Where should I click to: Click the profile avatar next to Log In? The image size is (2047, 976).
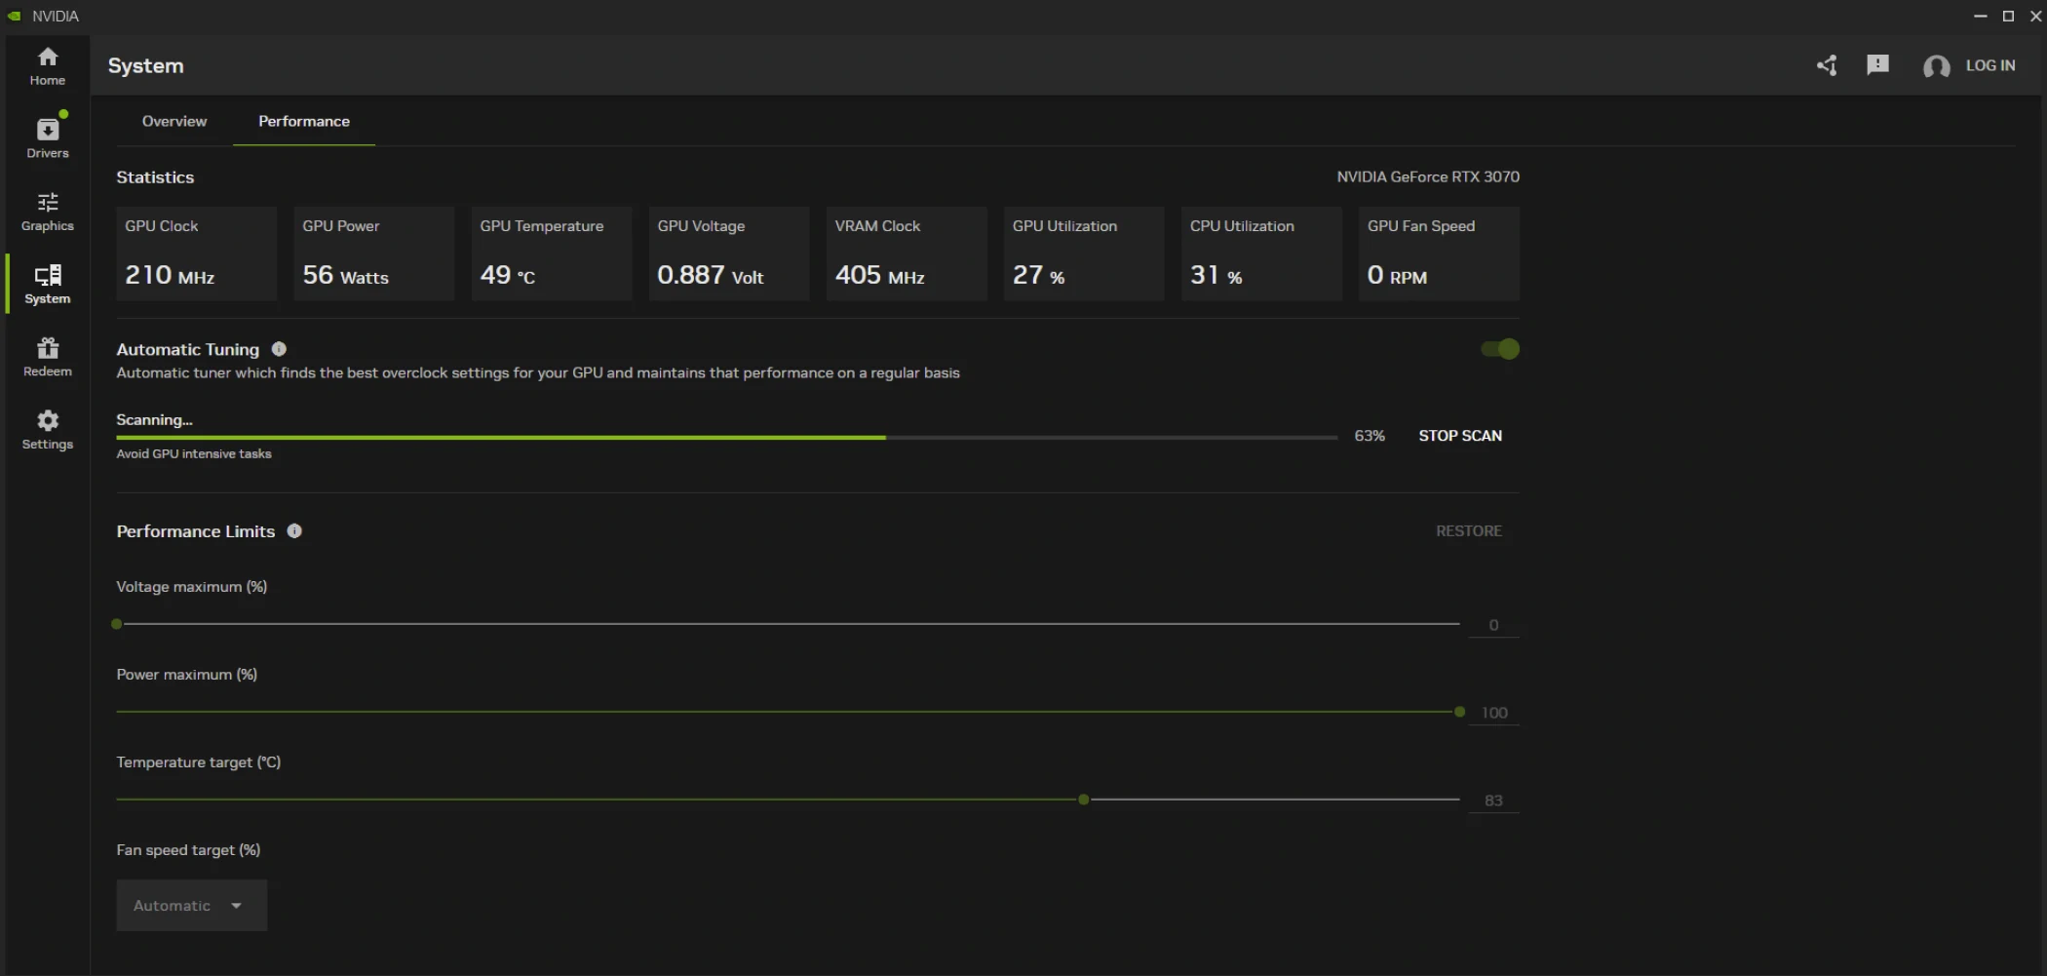(x=1938, y=66)
